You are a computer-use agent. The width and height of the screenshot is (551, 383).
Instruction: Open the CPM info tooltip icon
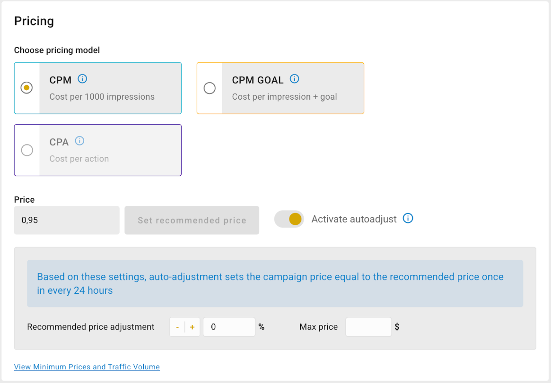(x=82, y=79)
